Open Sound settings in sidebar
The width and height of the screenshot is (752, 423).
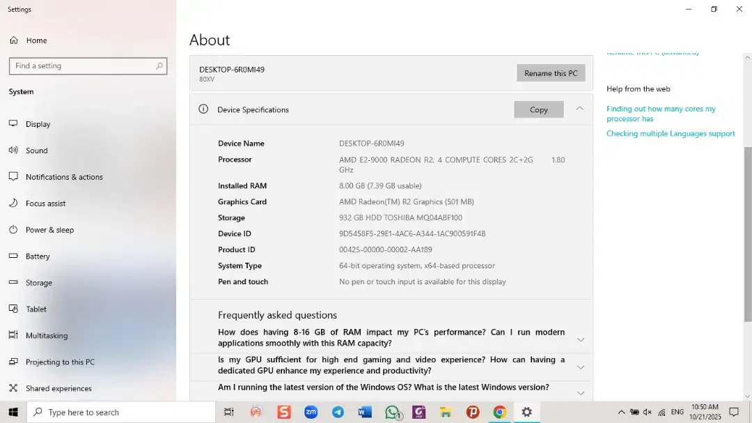(36, 151)
